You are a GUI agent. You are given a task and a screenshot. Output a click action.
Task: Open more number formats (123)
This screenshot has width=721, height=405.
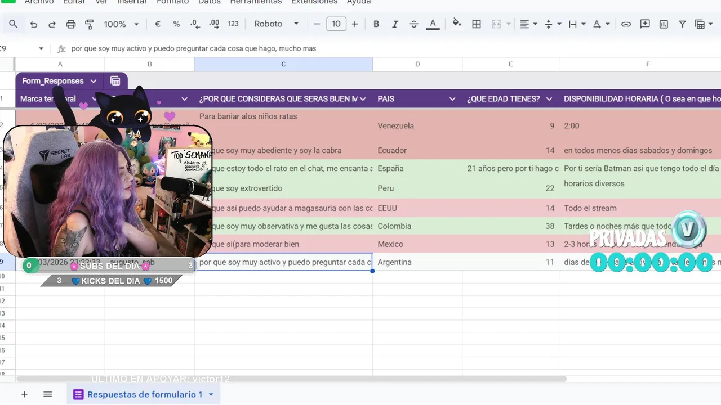pyautogui.click(x=233, y=24)
